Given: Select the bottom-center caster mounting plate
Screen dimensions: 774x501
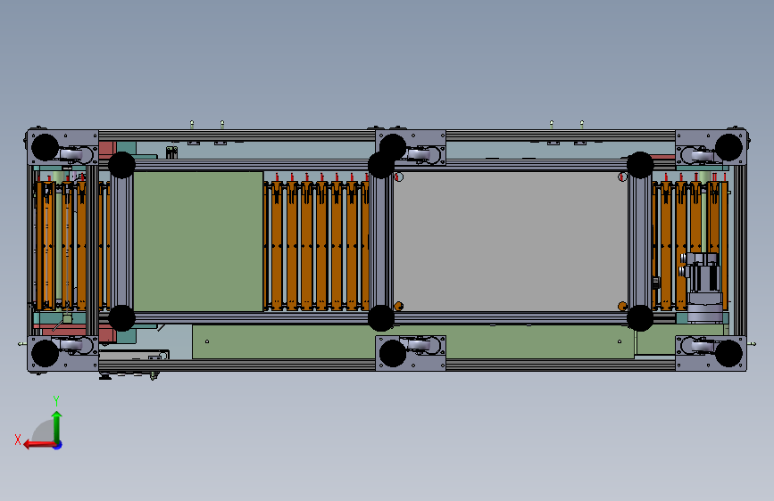Looking at the screenshot, I should 411,353.
